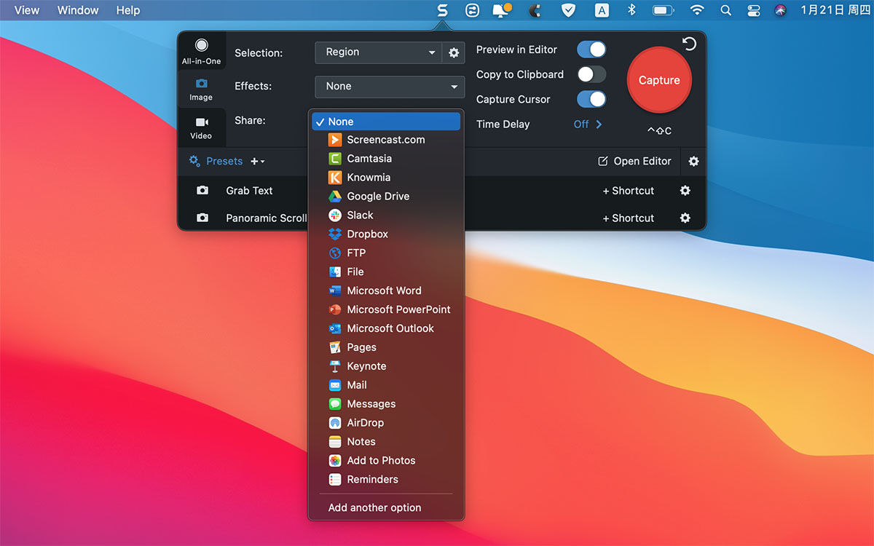This screenshot has height=546, width=874.
Task: Choose None in the Share menu
Action: point(386,122)
